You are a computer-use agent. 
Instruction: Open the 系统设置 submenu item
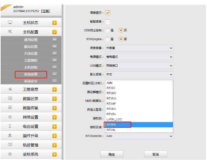pos(31,74)
